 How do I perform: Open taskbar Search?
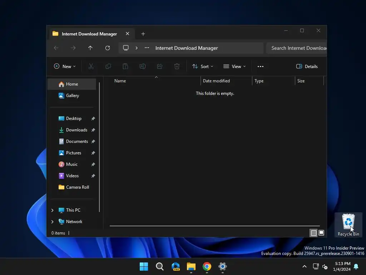[x=160, y=266]
